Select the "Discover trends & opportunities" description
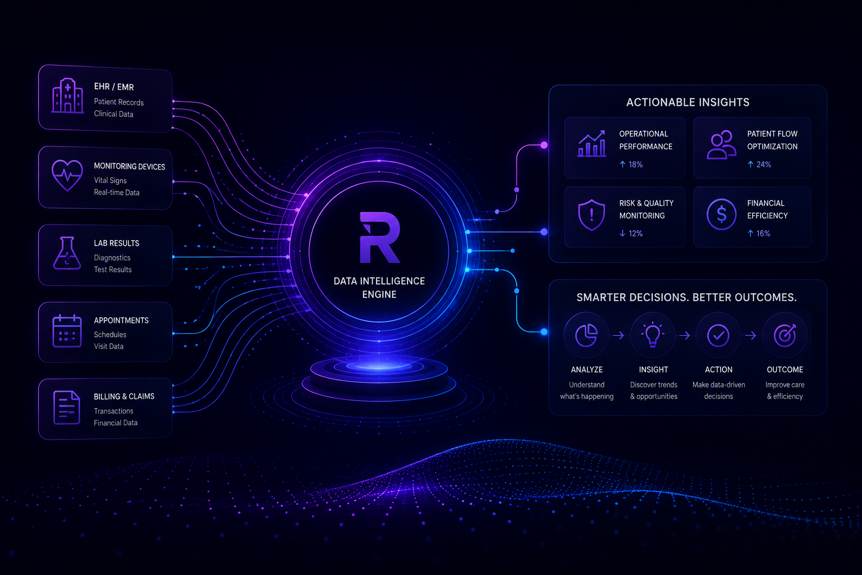This screenshot has width=862, height=575. [654, 391]
